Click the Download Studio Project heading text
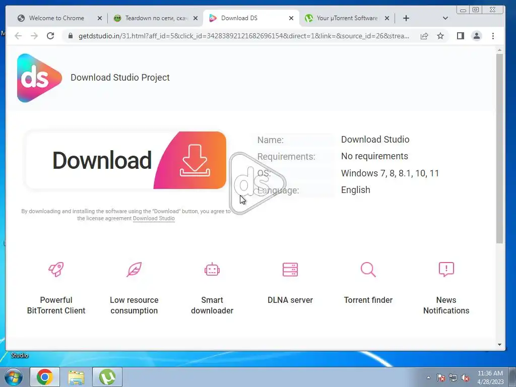516x387 pixels. coord(120,78)
